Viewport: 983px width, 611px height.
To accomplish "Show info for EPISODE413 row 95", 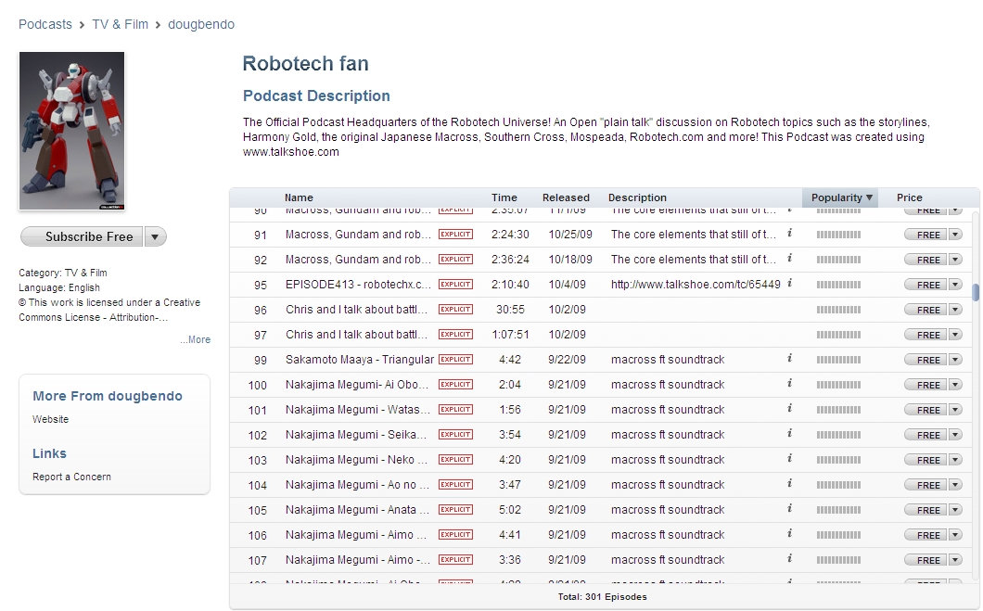I will point(789,284).
